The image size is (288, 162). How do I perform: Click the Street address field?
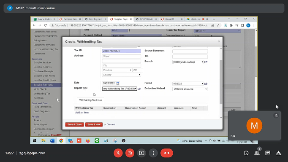pyautogui.click(x=122, y=56)
